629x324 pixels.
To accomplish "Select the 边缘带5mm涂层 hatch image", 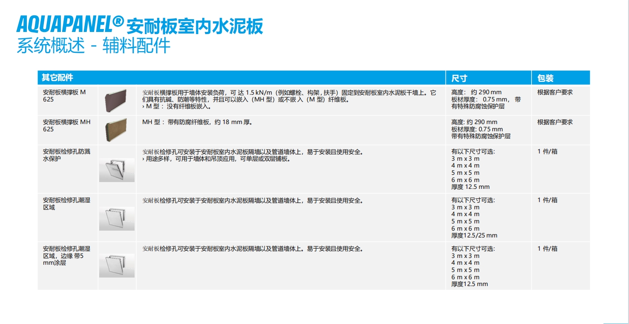I will click(x=117, y=266).
